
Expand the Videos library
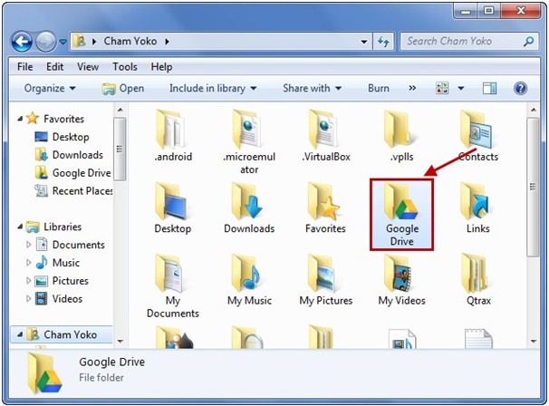[x=29, y=299]
